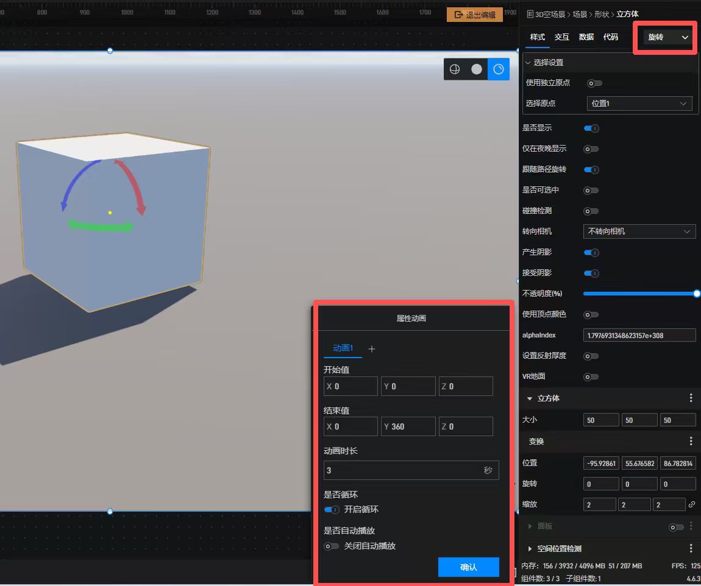Enable the 关闭自动播放 autoplay toggle
Screen dimensions: 701x586
[332, 546]
